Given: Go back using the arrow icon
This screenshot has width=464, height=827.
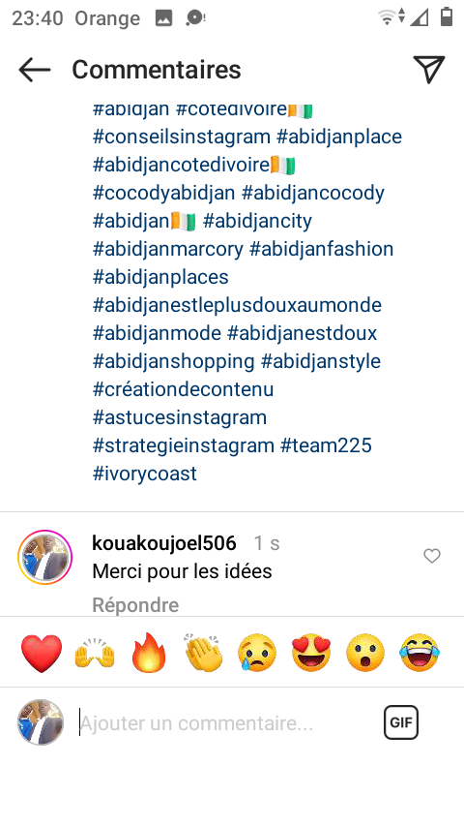Looking at the screenshot, I should pyautogui.click(x=35, y=70).
